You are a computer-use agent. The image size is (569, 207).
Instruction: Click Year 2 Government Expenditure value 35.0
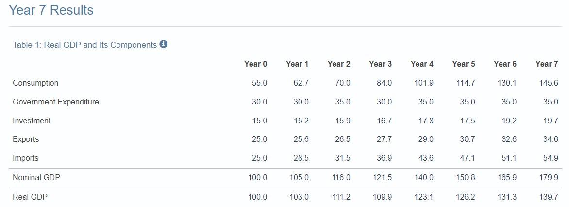[343, 102]
